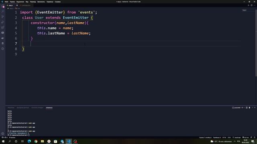Click the last terminal prompt line
This screenshot has height=144, width=257.
18,135
